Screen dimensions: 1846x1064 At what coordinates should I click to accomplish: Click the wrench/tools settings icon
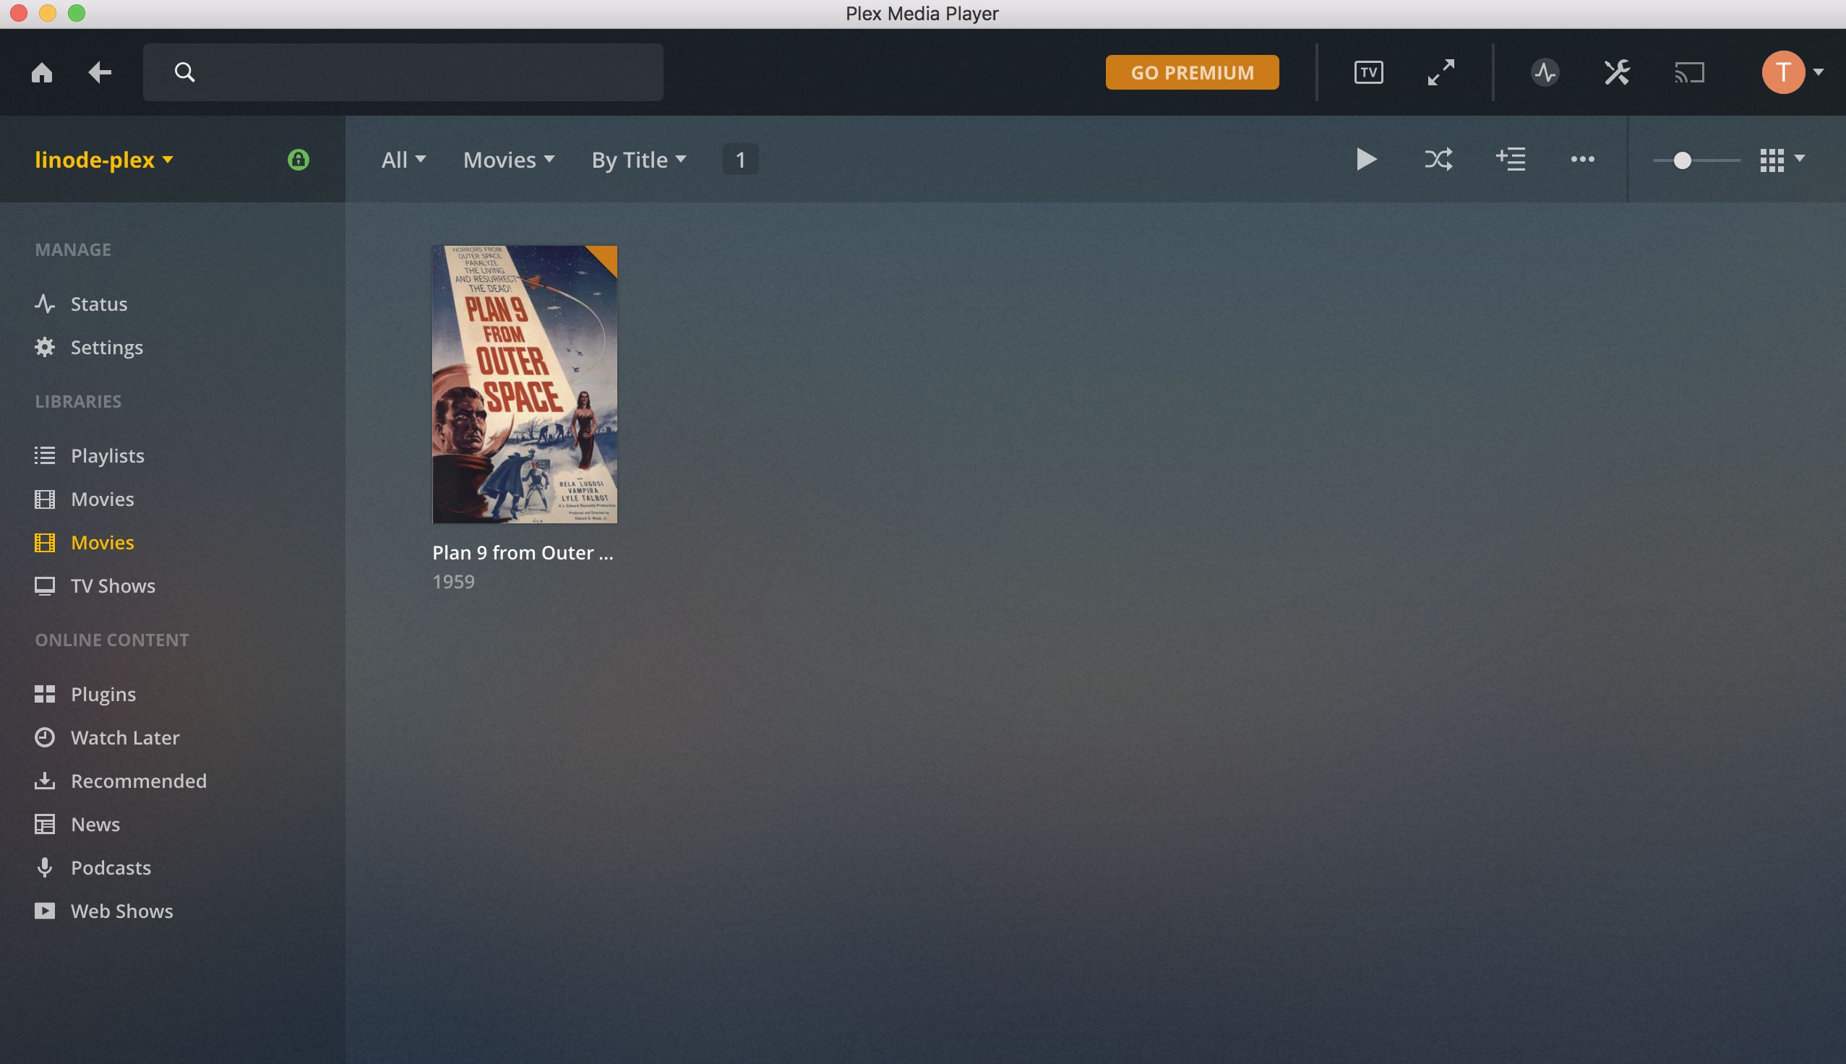coord(1617,72)
